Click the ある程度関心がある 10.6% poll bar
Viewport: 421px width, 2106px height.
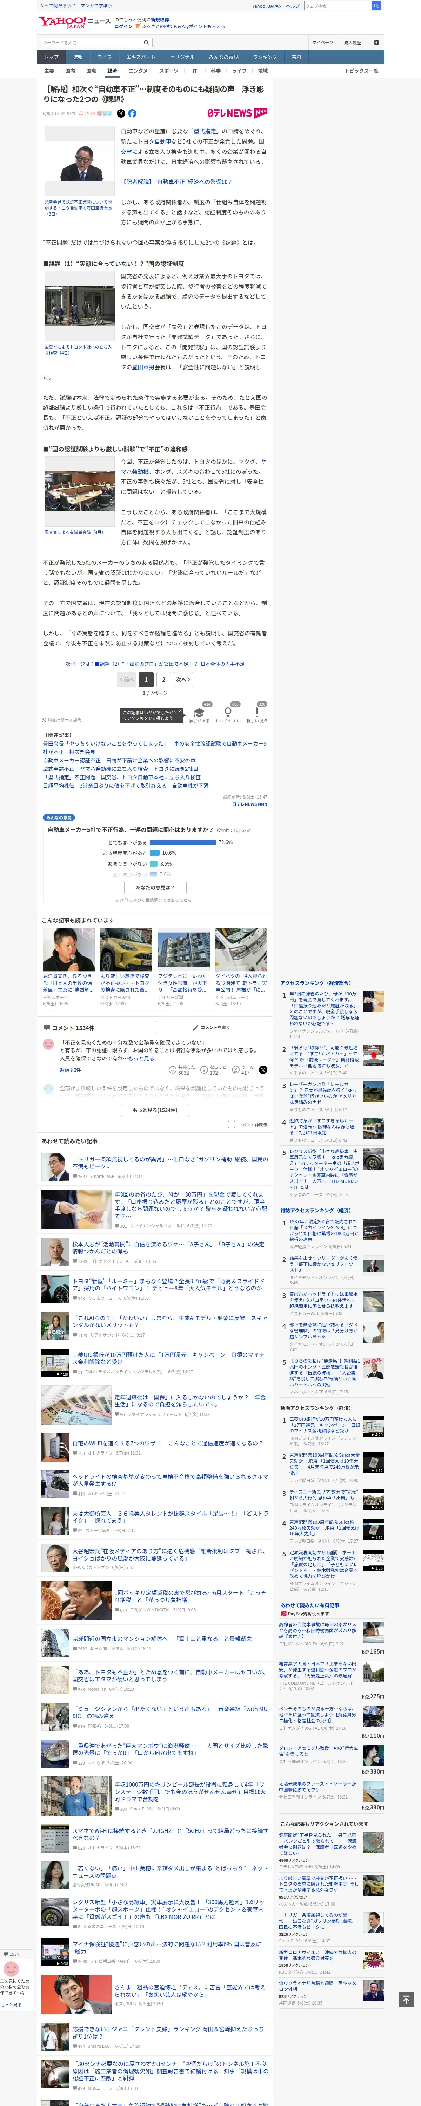pyautogui.click(x=154, y=853)
